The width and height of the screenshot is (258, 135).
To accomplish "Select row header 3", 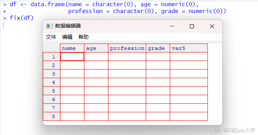I will 51,73.
